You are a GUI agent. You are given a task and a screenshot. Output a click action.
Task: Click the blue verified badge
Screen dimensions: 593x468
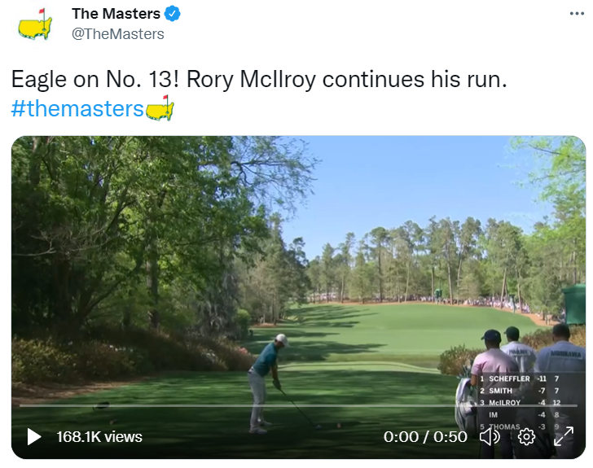pyautogui.click(x=173, y=14)
